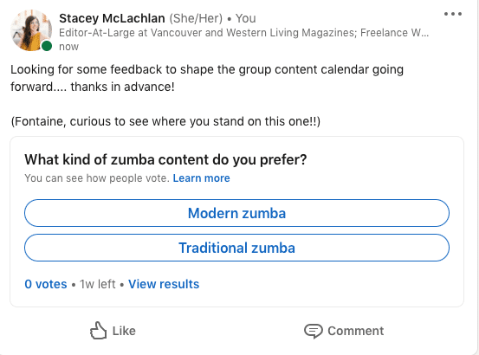Viewport: 479px width, 355px height.
Task: Click the Fontaine mention line in post
Action: point(165,121)
